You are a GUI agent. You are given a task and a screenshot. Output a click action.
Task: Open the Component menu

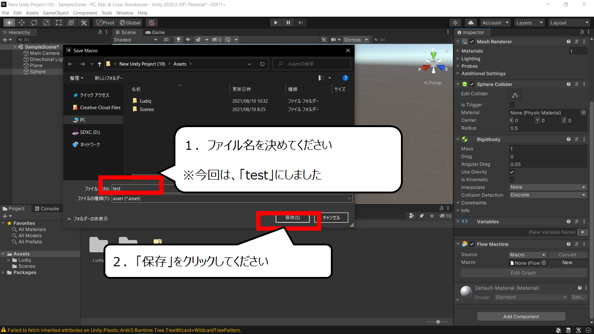click(x=85, y=13)
